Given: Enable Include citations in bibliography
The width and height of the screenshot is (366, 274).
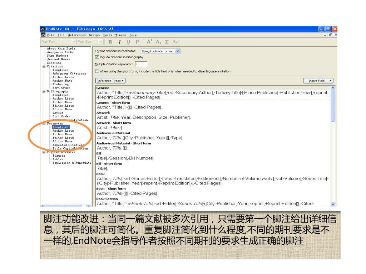Looking at the screenshot, I should coord(97,57).
